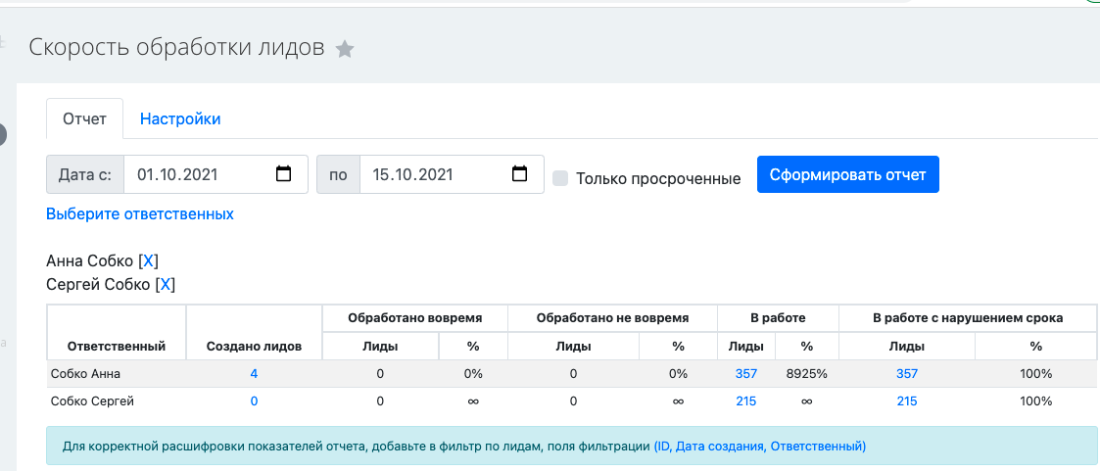Open 'Выберите ответственных' link
1100x471 pixels.
(x=140, y=213)
